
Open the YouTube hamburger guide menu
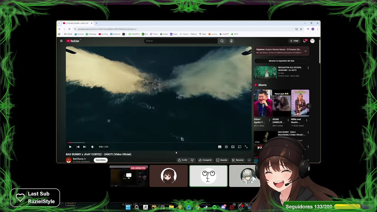(61, 41)
